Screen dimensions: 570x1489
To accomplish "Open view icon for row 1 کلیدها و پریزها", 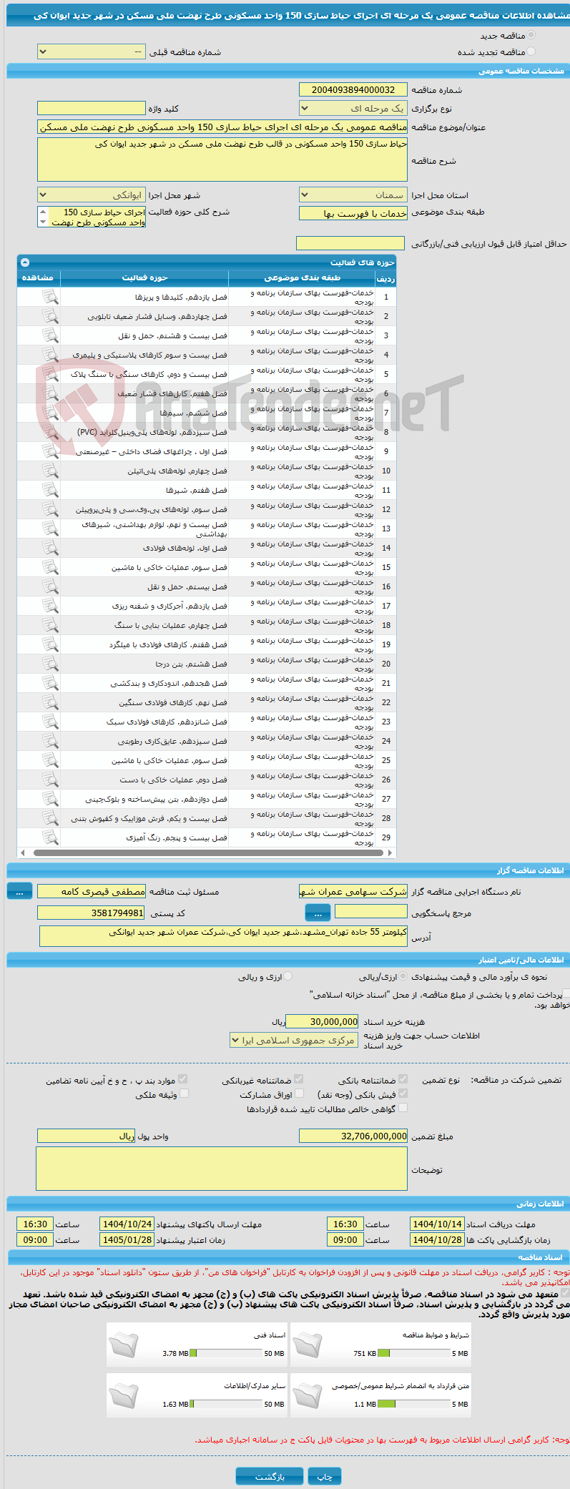I will click(50, 297).
